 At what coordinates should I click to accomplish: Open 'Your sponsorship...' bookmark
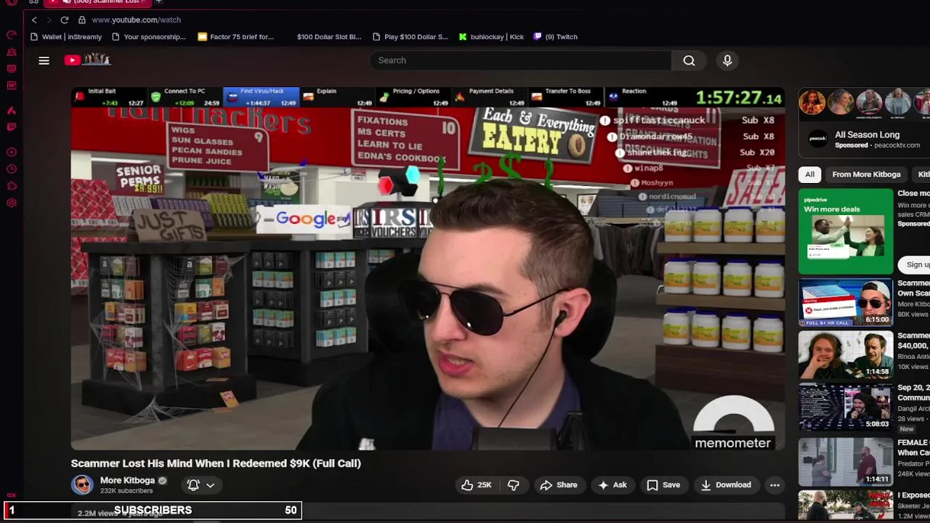coord(149,37)
